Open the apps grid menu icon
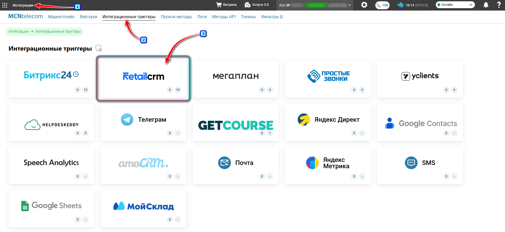Screen dimensions: 505x232 [5, 5]
